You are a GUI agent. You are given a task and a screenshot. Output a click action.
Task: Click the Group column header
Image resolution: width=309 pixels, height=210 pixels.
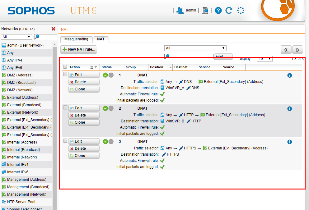[x=136, y=67]
